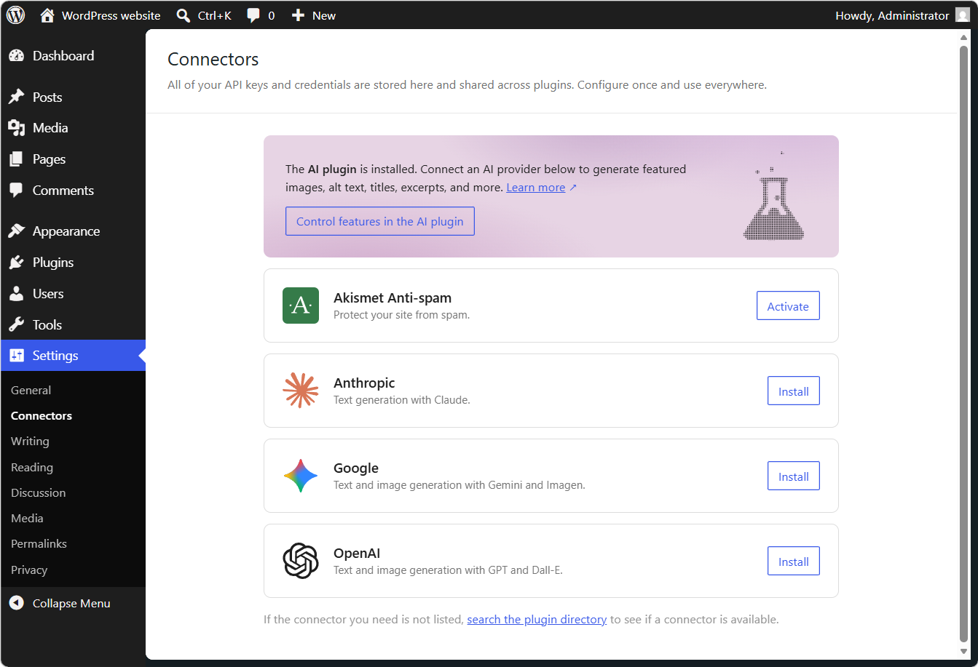Click the New content label
This screenshot has height=667, width=978.
tap(324, 15)
